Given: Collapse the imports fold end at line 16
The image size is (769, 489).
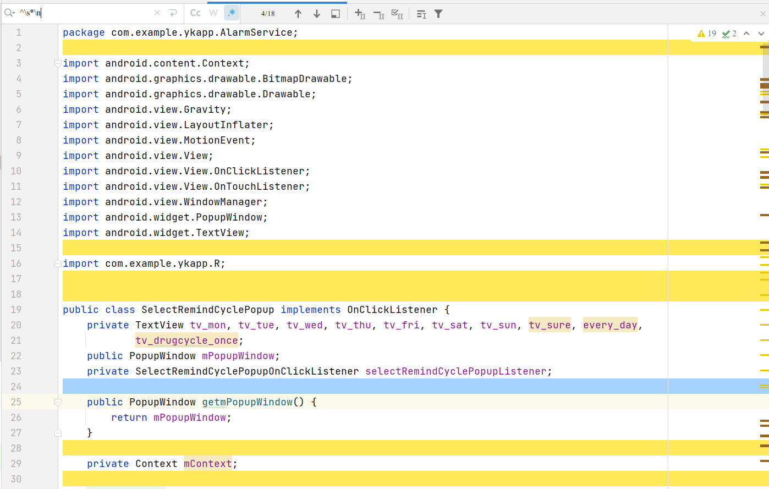Looking at the screenshot, I should coord(58,263).
